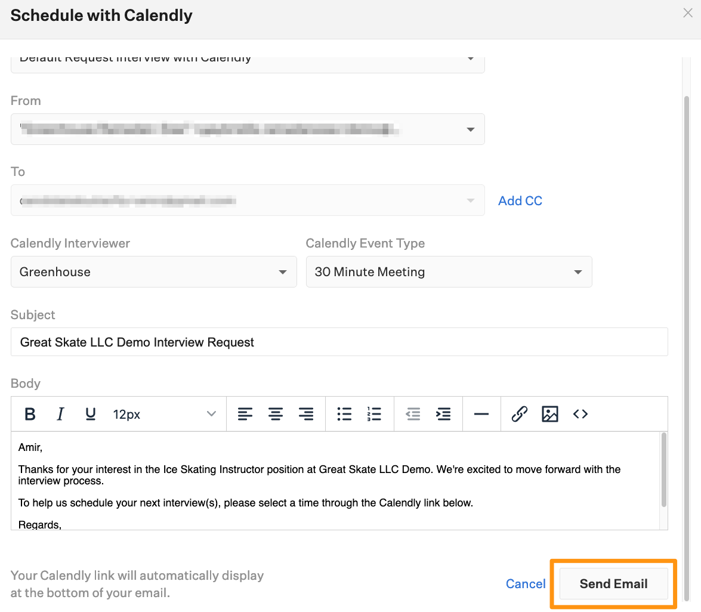Expand the Calendly Interviewer dropdown
The height and width of the screenshot is (612, 701).
[153, 272]
